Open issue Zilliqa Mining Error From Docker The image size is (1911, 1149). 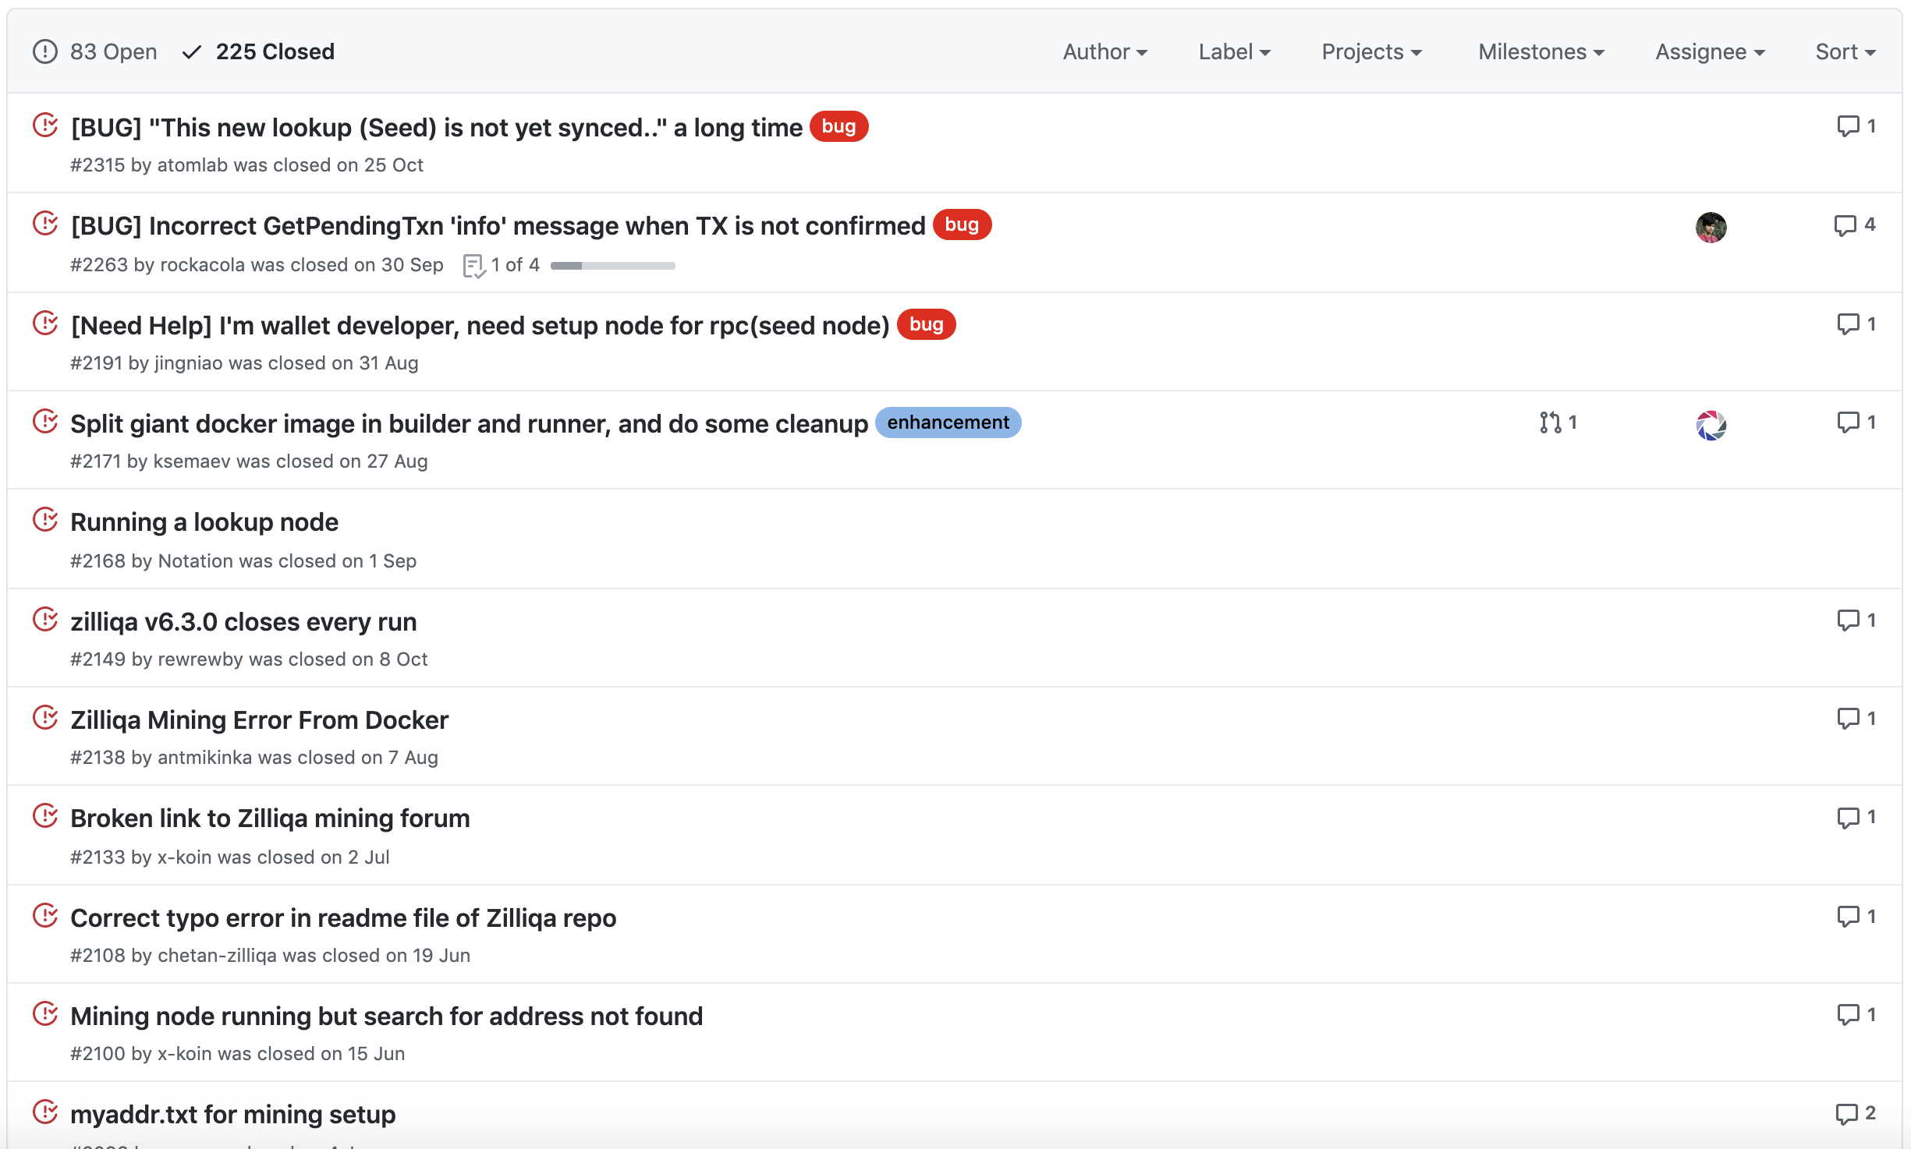(259, 719)
